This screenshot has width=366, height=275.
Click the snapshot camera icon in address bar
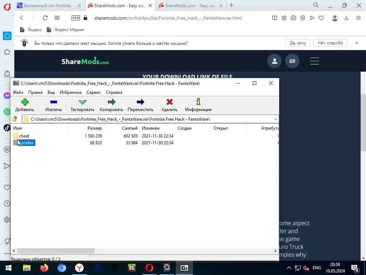[293, 18]
